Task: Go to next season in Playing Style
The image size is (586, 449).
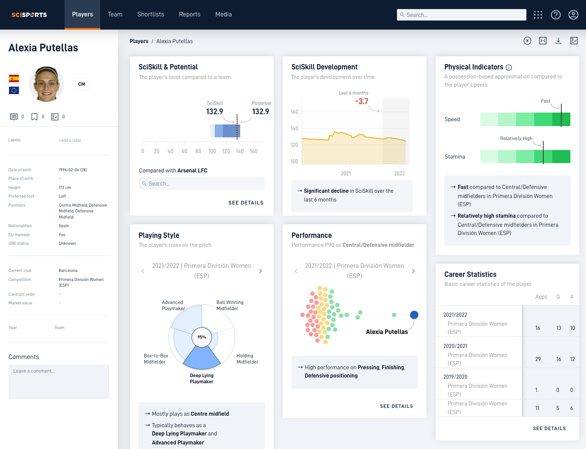Action: (x=261, y=271)
